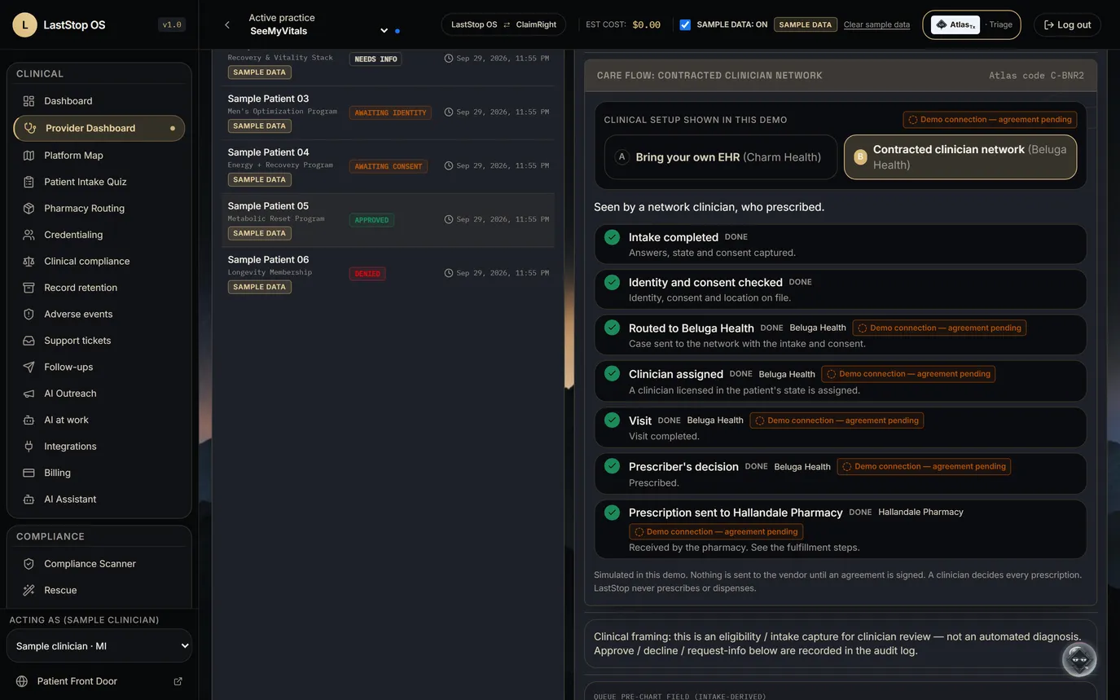Open the Active practice SeeMyVitals dropdown
Viewport: 1120px width, 700px height.
(321, 31)
